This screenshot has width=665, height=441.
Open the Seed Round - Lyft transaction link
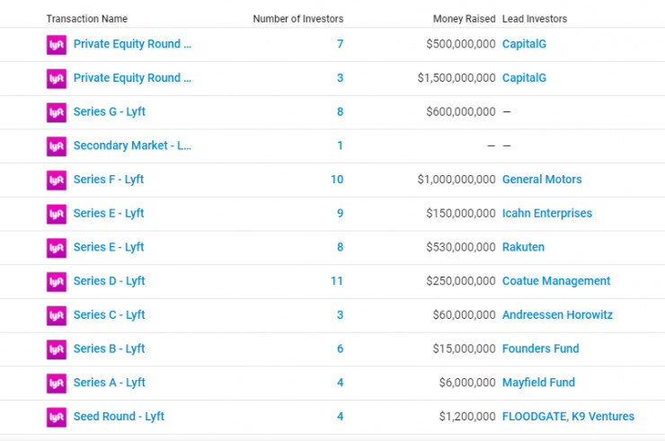[119, 417]
